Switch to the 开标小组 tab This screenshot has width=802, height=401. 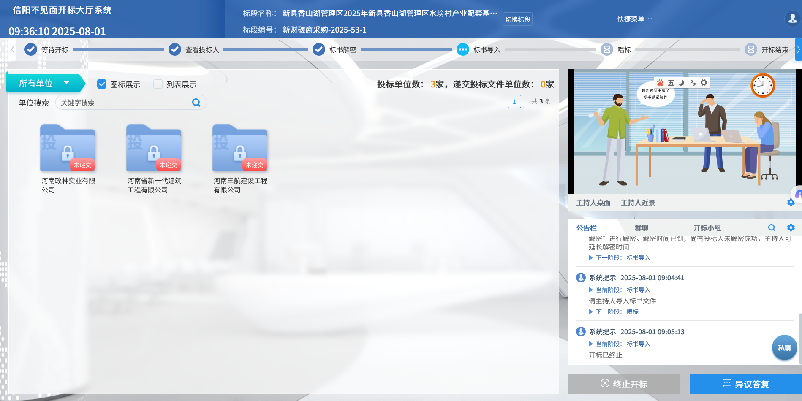pos(707,228)
